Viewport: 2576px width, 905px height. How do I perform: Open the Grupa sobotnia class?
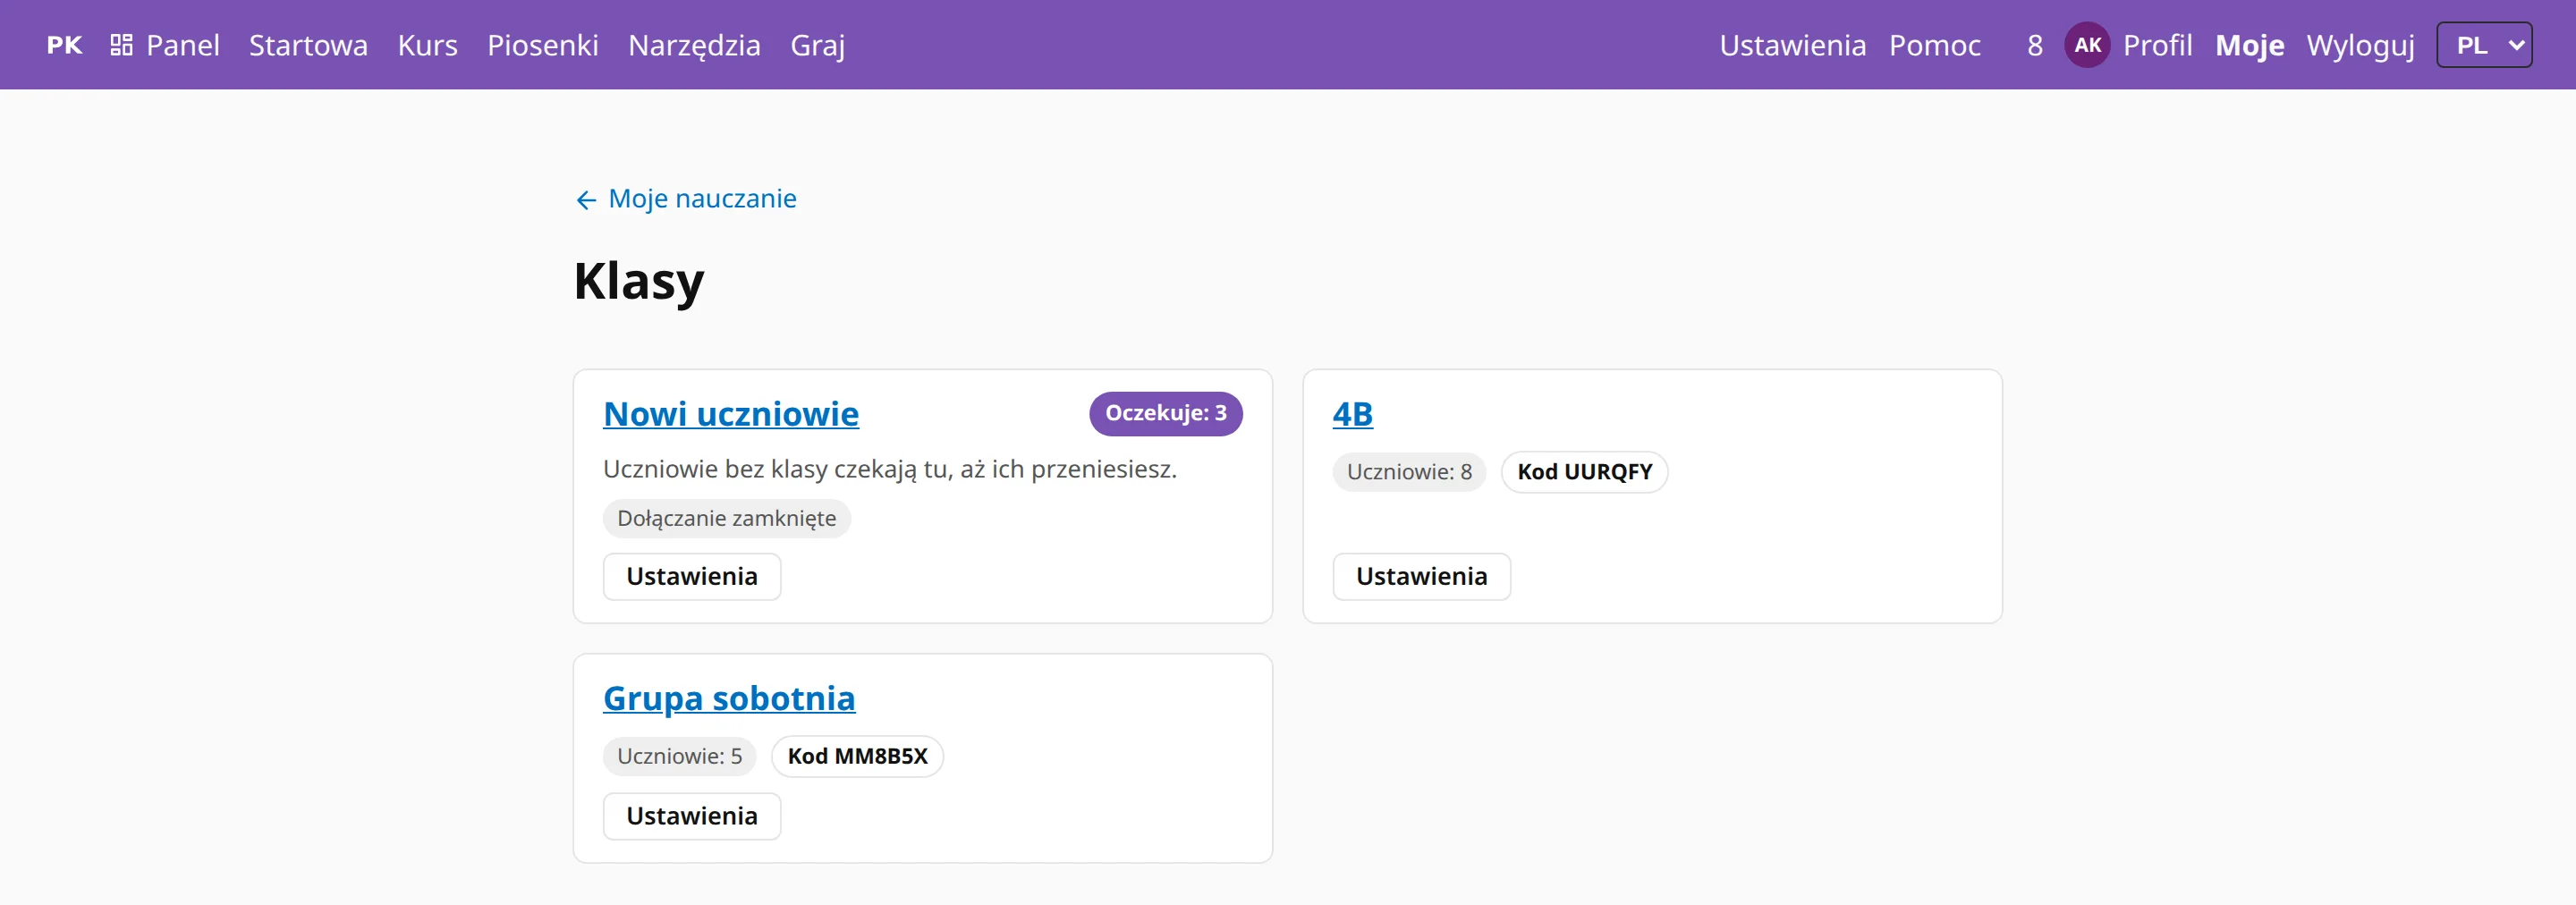(x=729, y=697)
